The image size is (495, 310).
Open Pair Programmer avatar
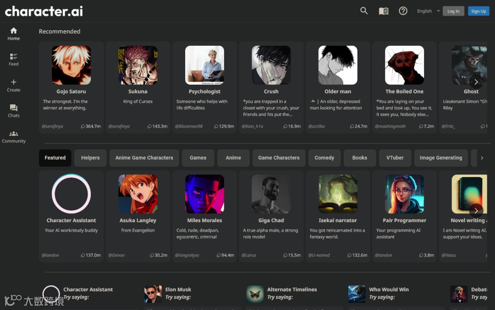404,194
